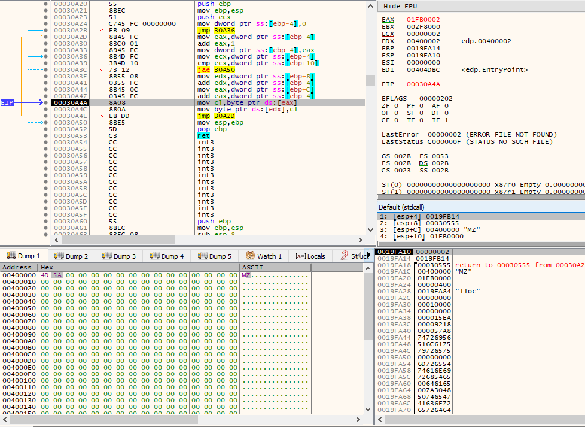This screenshot has height=427, width=585.
Task: Click the Dump 2 tab icon
Action: point(59,256)
